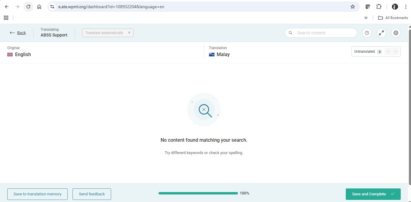This screenshot has width=411, height=202.
Task: Open the apps grid in bookmarks bar
Action: coord(6,18)
